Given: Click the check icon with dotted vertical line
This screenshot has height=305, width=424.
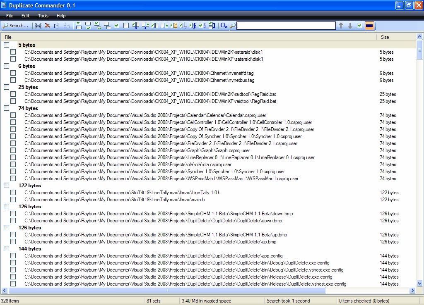Looking at the screenshot, I should pos(183,26).
